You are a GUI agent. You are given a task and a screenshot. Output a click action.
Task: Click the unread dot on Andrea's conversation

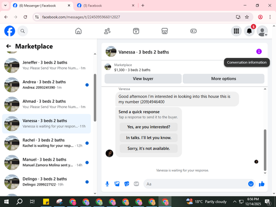(87, 85)
